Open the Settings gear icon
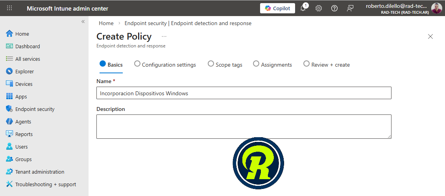 319,8
